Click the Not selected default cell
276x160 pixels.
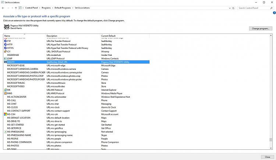[x=107, y=132]
